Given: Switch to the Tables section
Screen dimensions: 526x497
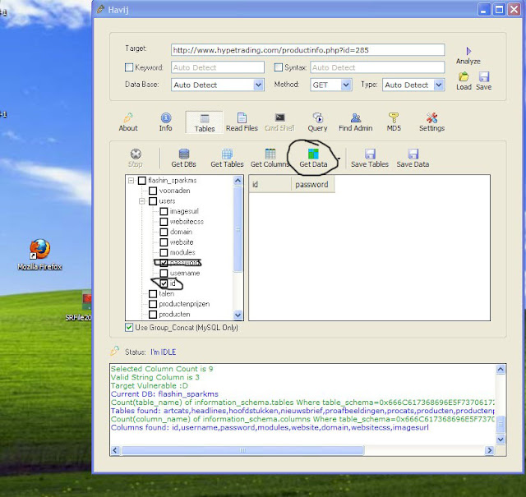Looking at the screenshot, I should point(205,122).
